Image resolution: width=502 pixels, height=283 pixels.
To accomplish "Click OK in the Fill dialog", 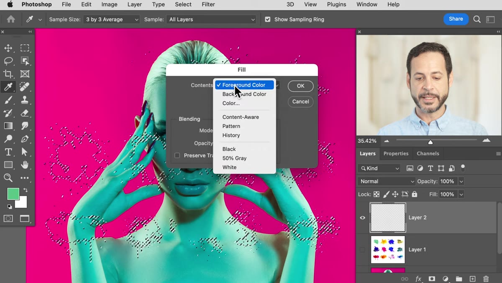I will (300, 86).
